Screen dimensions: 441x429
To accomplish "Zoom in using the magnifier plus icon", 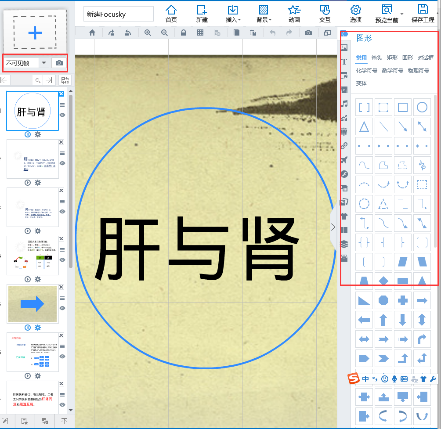I will [148, 32].
